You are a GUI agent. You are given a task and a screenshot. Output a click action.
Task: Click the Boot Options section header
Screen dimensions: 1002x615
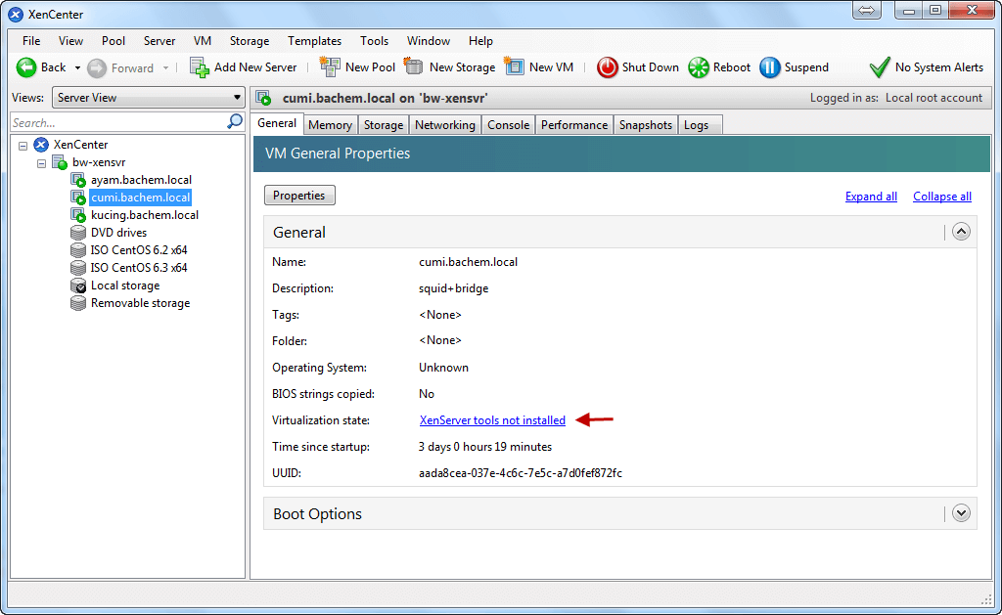coord(619,513)
